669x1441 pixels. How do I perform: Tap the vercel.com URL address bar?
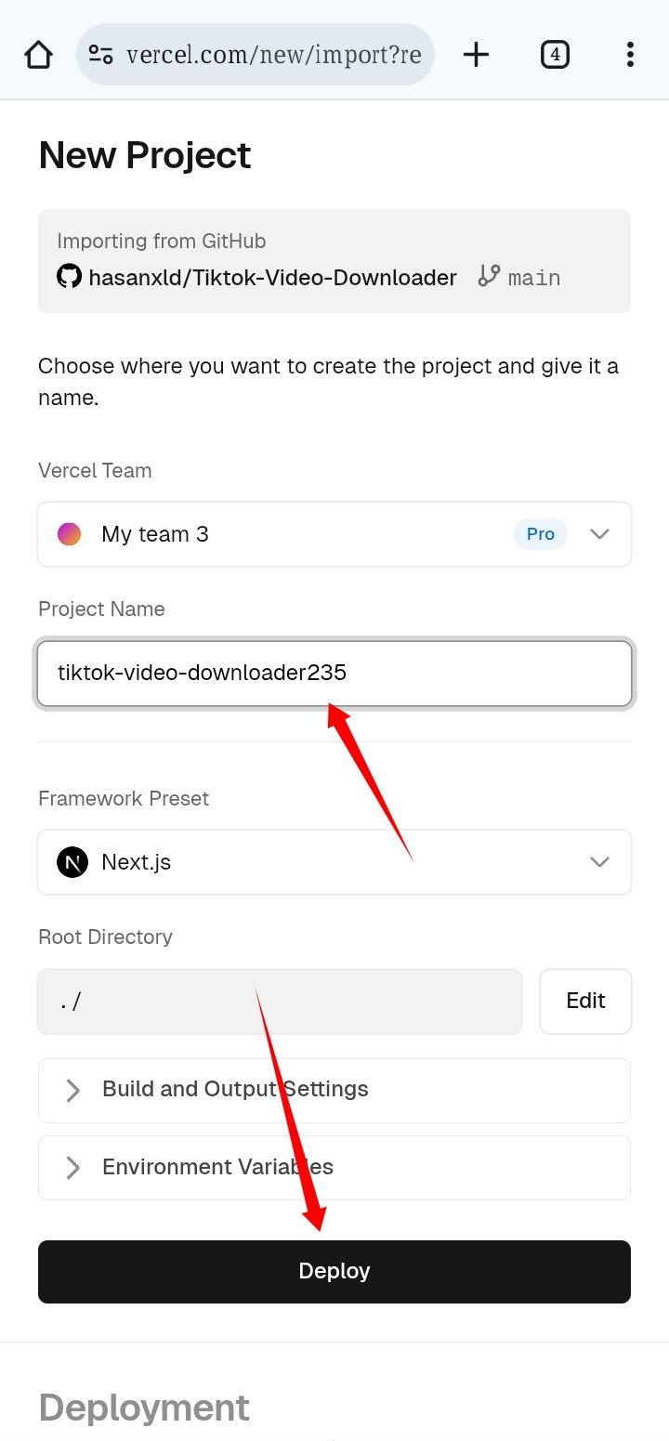[x=273, y=55]
